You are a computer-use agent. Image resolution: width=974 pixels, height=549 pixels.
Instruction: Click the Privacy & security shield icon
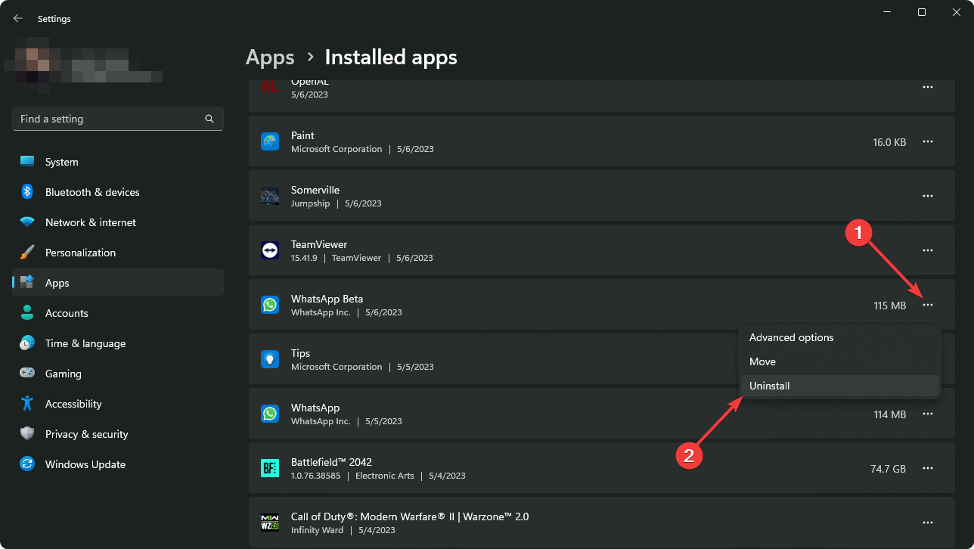[27, 433]
